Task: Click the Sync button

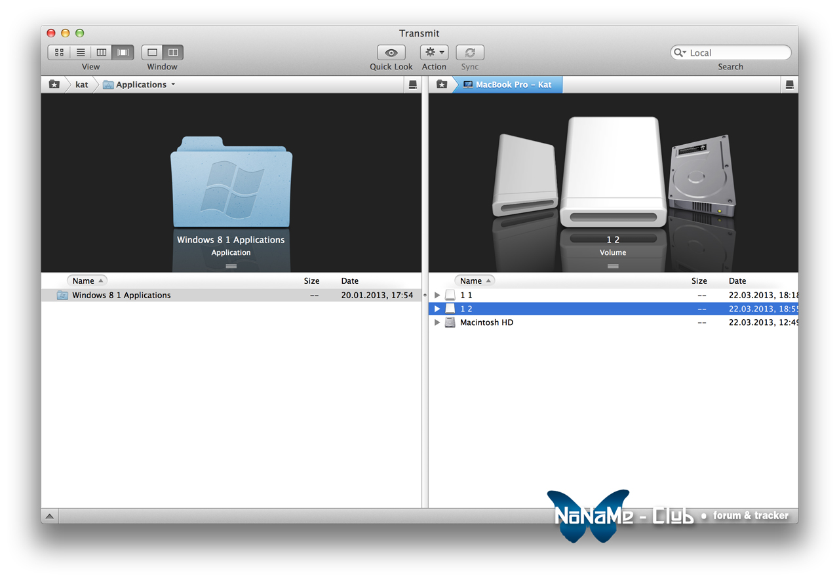Action: coord(470,52)
